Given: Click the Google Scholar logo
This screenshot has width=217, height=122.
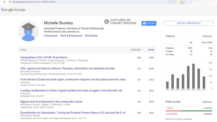Looking at the screenshot, I should click(13, 10).
